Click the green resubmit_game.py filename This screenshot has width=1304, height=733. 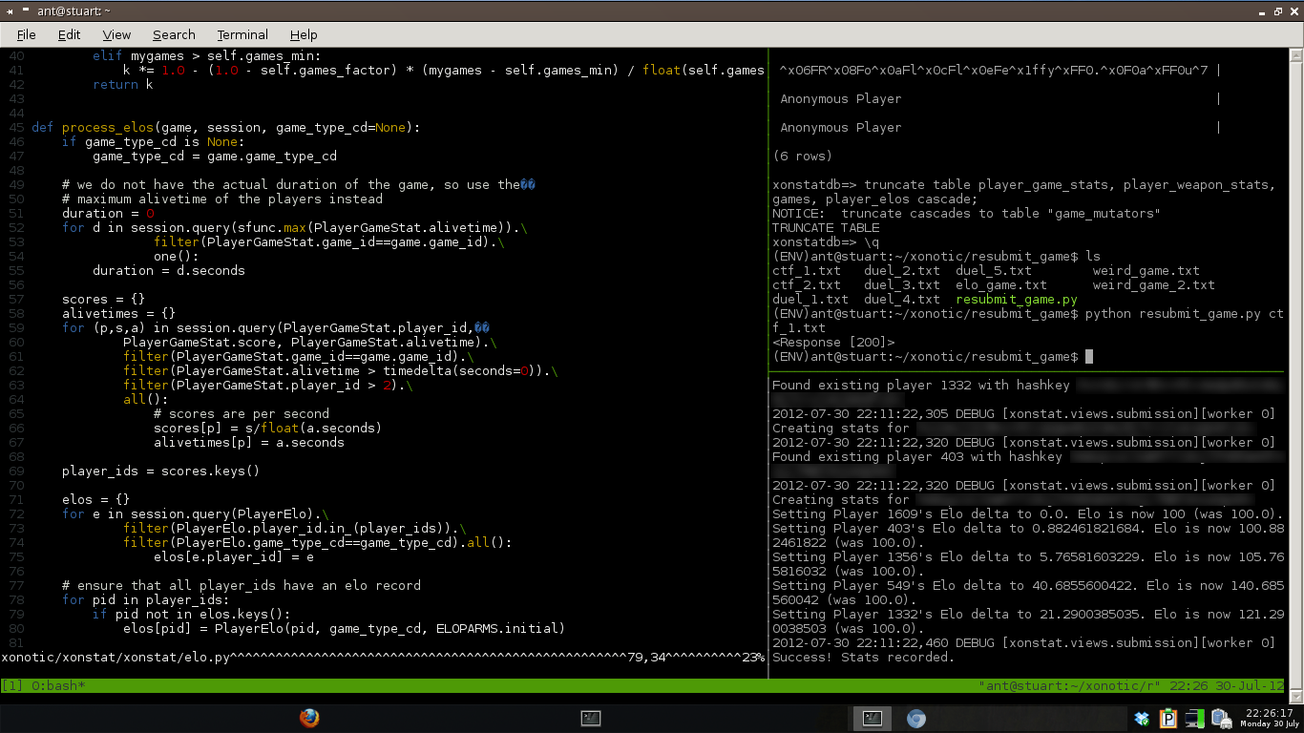[1016, 300]
